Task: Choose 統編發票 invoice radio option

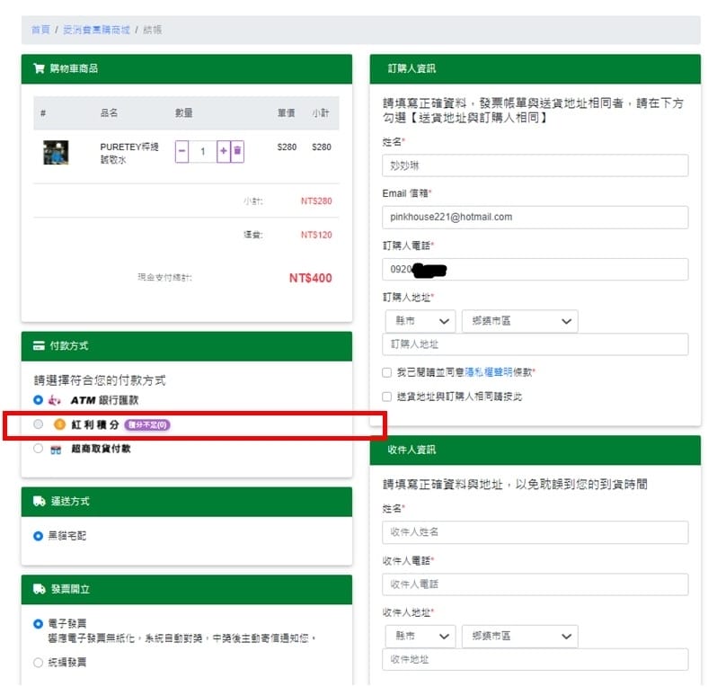Action: [38, 663]
